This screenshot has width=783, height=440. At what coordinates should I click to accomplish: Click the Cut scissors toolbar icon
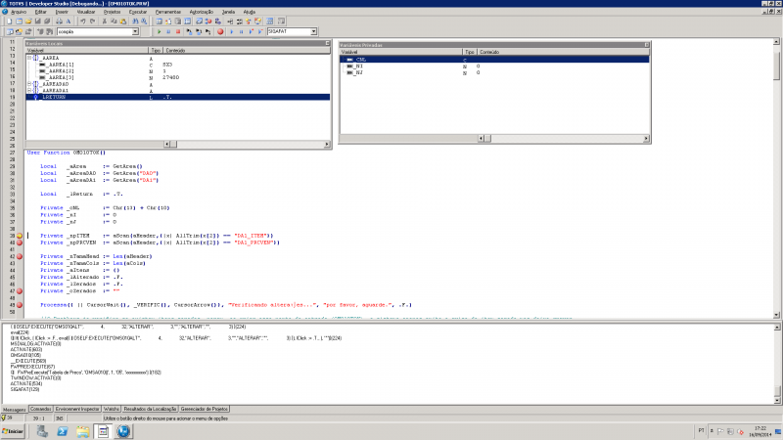click(x=105, y=22)
